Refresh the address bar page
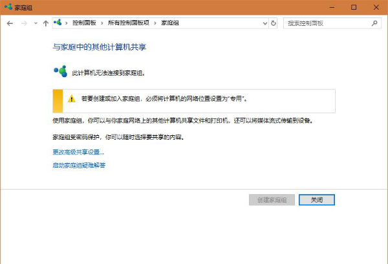 (x=274, y=23)
